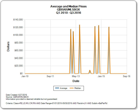This screenshot has height=110, width=138.
Task: Click the $120,000 y-axis label
Action: coord(18,27)
